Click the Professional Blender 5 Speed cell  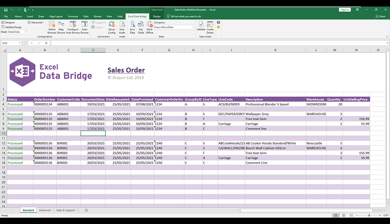click(275, 104)
